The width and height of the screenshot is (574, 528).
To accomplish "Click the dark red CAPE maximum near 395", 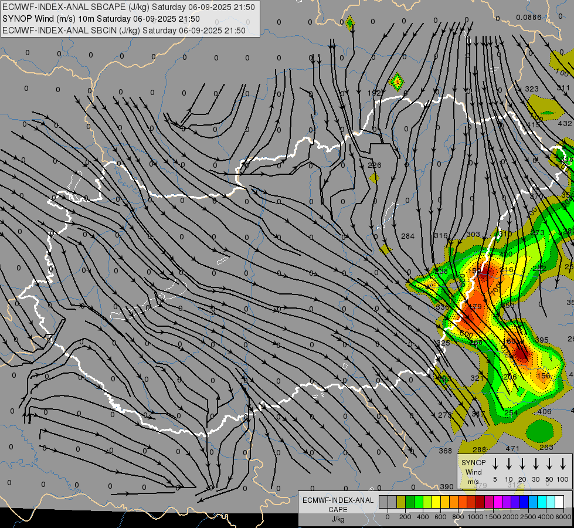I will (521, 354).
